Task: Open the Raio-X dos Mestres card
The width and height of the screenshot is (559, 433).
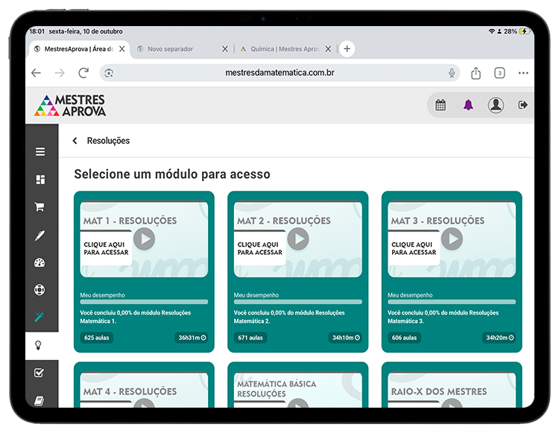Action: tap(452, 385)
